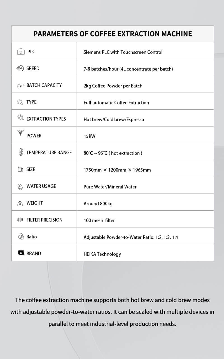Click the gear icon beside TYPE

[x=20, y=102]
